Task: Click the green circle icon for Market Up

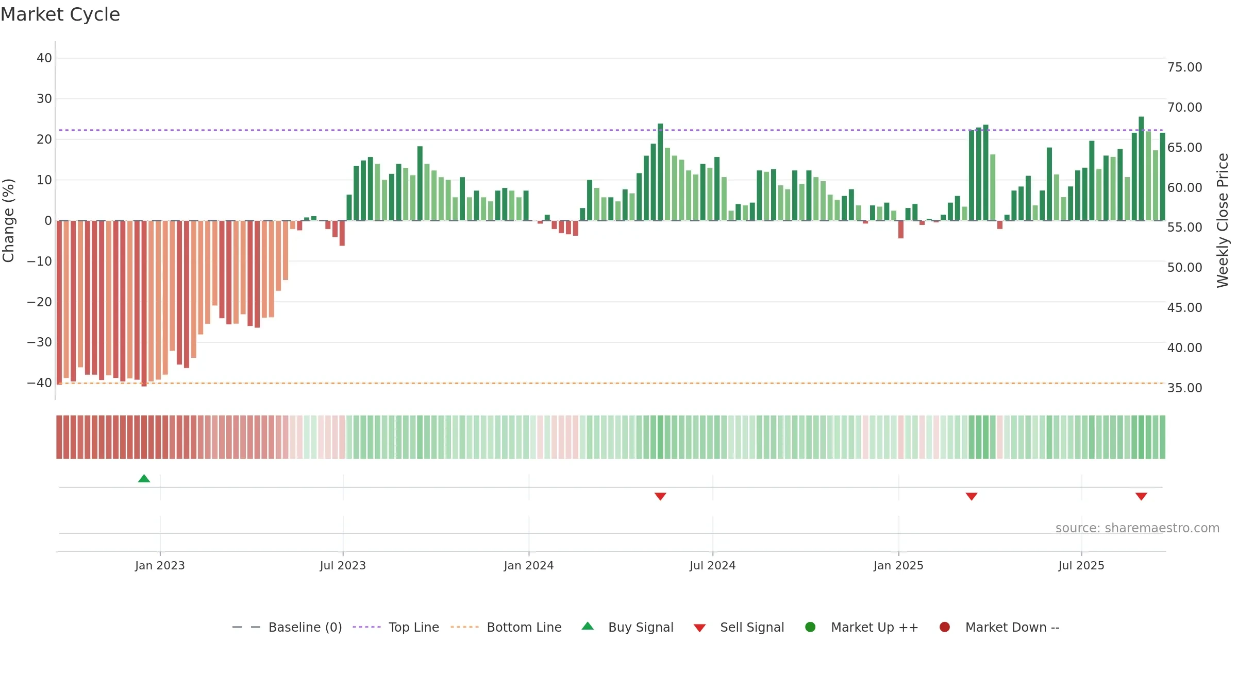Action: point(810,627)
